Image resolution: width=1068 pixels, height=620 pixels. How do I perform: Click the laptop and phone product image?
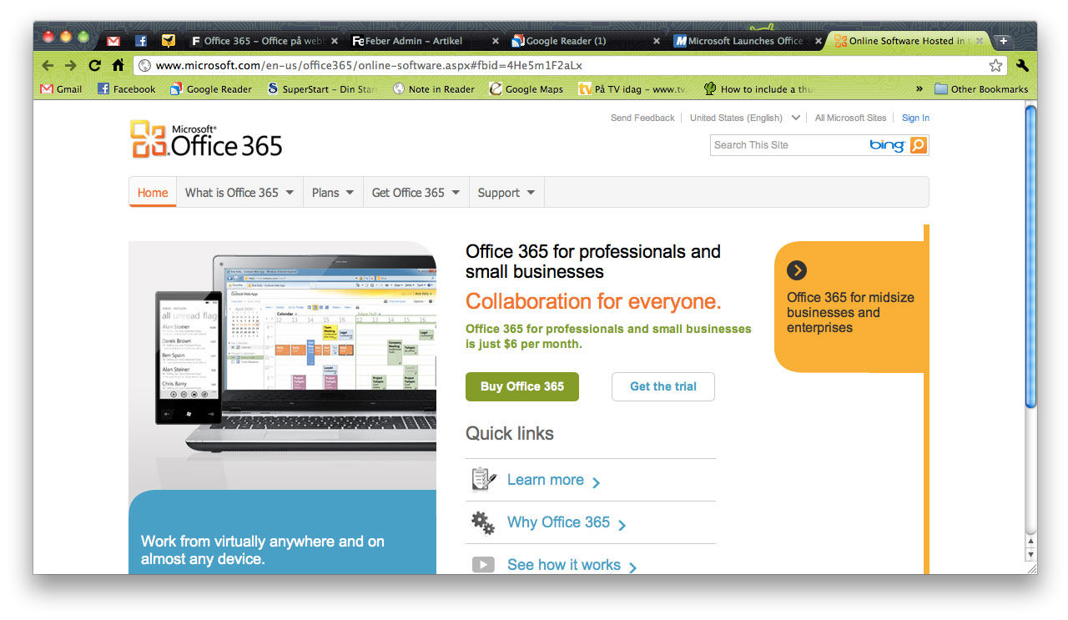pyautogui.click(x=283, y=365)
